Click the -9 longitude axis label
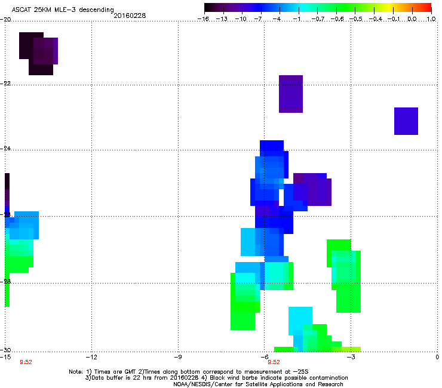Screen dimensions: 442x388 [x=177, y=357]
